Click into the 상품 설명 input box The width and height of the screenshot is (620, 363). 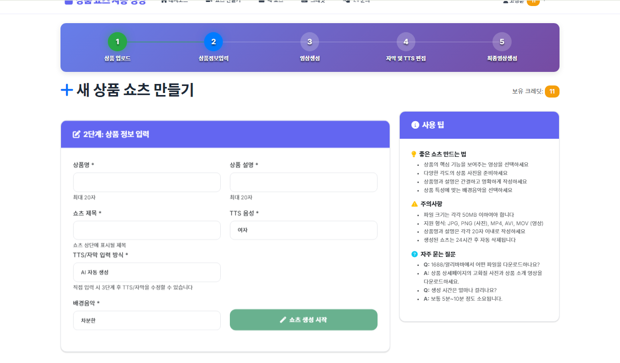point(303,183)
